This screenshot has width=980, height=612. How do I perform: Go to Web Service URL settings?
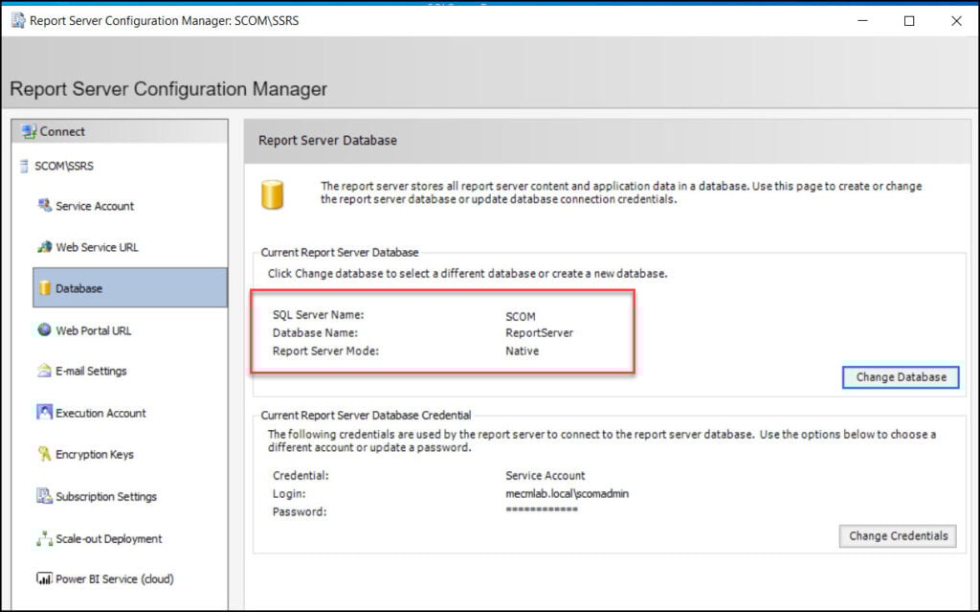click(x=97, y=247)
